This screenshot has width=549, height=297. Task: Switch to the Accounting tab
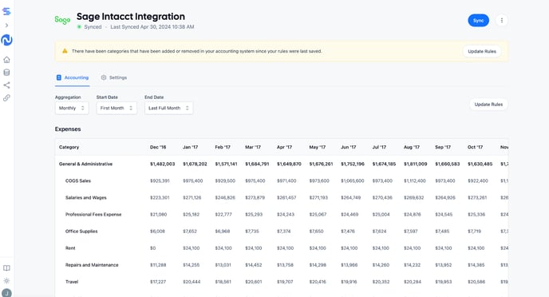tap(73, 77)
